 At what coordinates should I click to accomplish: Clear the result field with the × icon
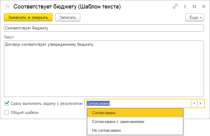point(200,103)
